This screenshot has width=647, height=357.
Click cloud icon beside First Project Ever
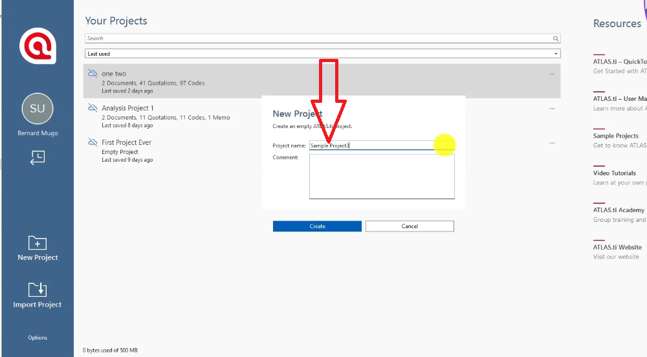pos(93,142)
